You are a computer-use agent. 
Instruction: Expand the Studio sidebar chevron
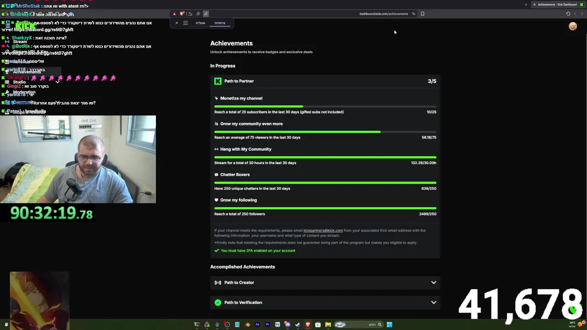pos(57,82)
